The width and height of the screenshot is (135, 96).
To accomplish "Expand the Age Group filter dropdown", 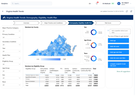I will click(x=11, y=71).
